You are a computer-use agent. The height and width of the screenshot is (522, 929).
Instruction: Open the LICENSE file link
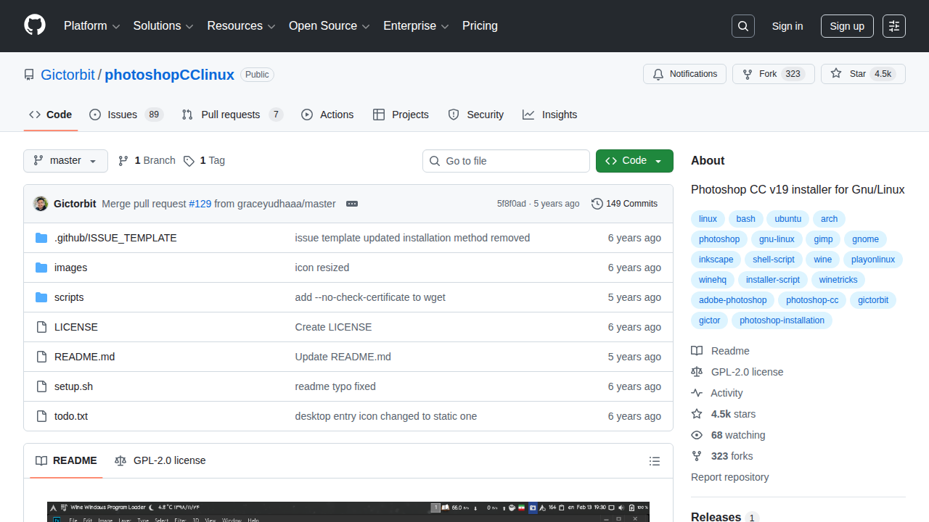[x=75, y=327]
